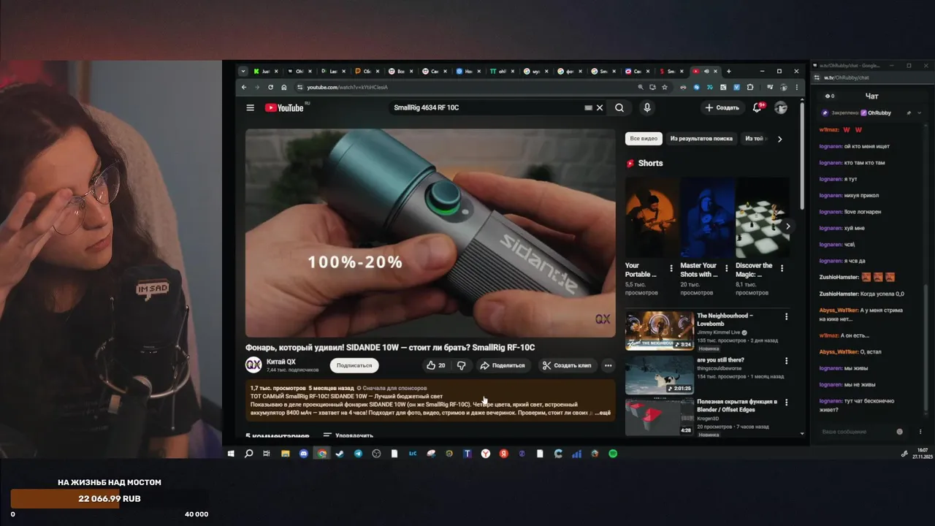935x526 pixels.
Task: Clear the YouTube search query
Action: [600, 107]
